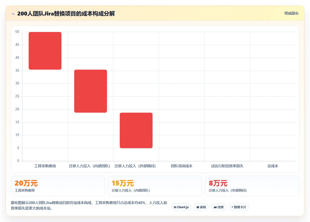310x222 pixels.
Task: Click the y-axis value 10
Action: coord(17,135)
